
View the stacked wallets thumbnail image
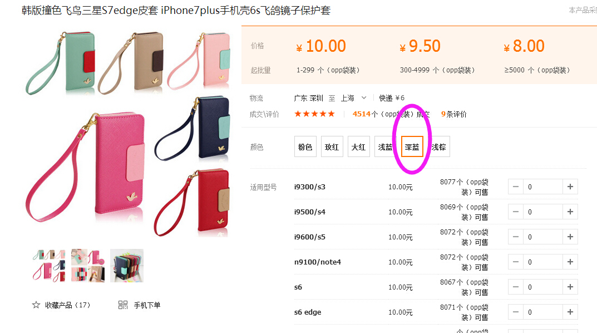click(127, 266)
